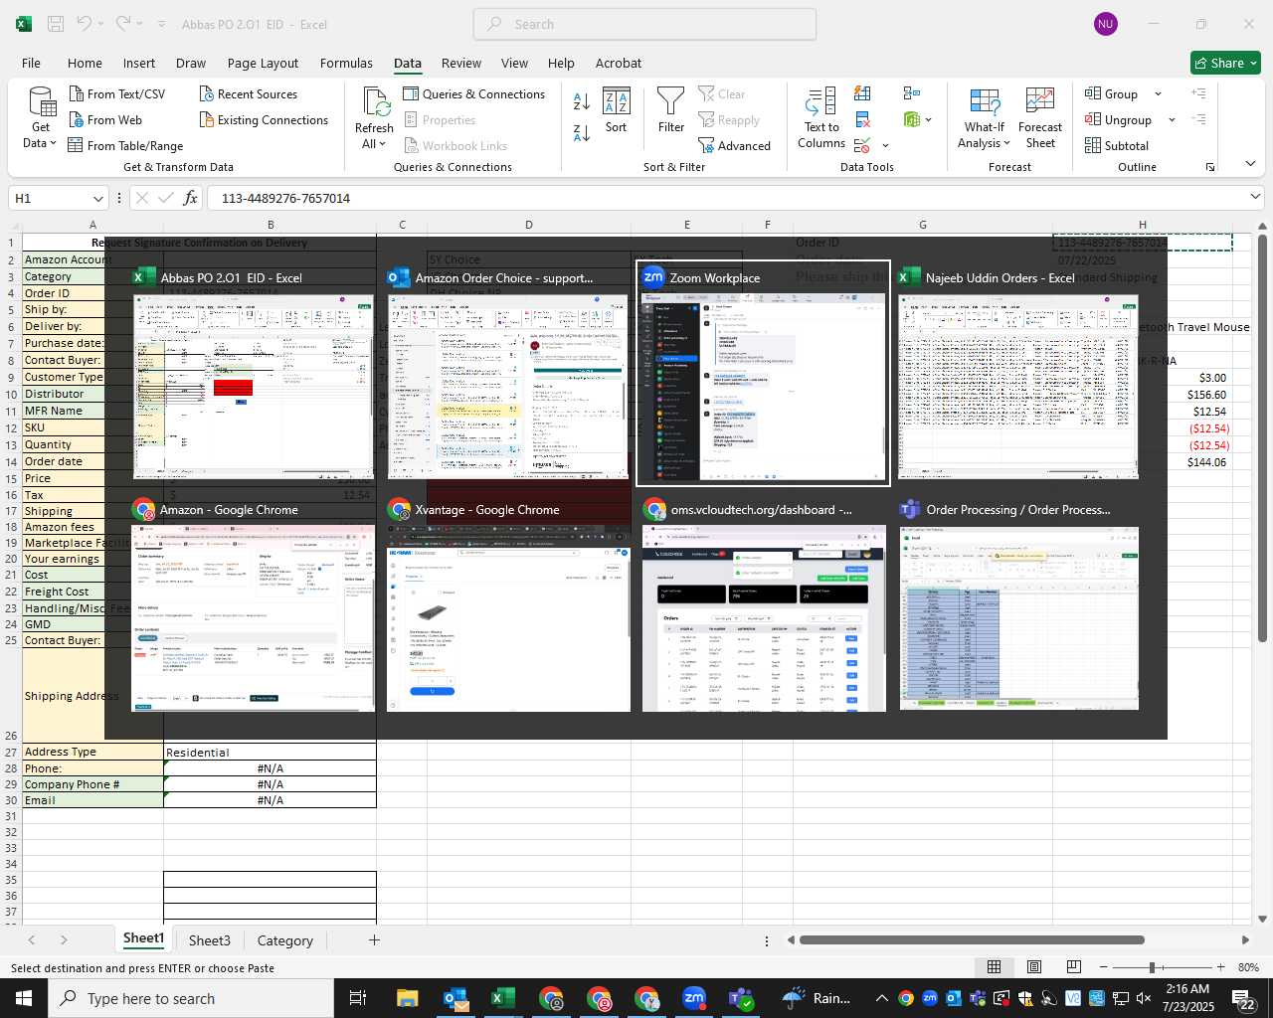The width and height of the screenshot is (1273, 1018).
Task: Switch to the Home ribbon tab
Action: [85, 63]
